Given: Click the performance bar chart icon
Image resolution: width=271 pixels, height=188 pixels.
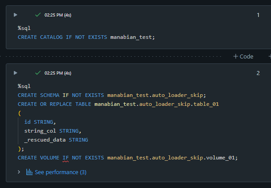Looking at the screenshot, I should coord(29,172).
